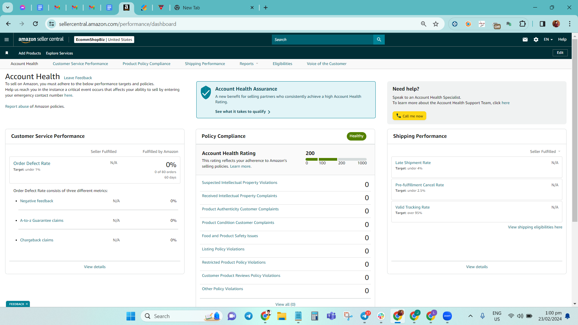Screen dimensions: 578x325
Task: Click See what it takes to qualify
Action: point(243,112)
